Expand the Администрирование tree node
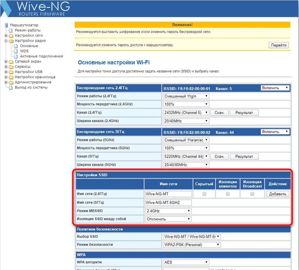This screenshot has width=299, height=270. (x=6, y=82)
